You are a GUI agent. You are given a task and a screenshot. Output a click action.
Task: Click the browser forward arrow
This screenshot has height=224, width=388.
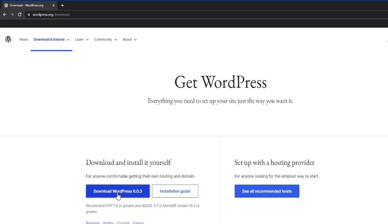(12, 14)
